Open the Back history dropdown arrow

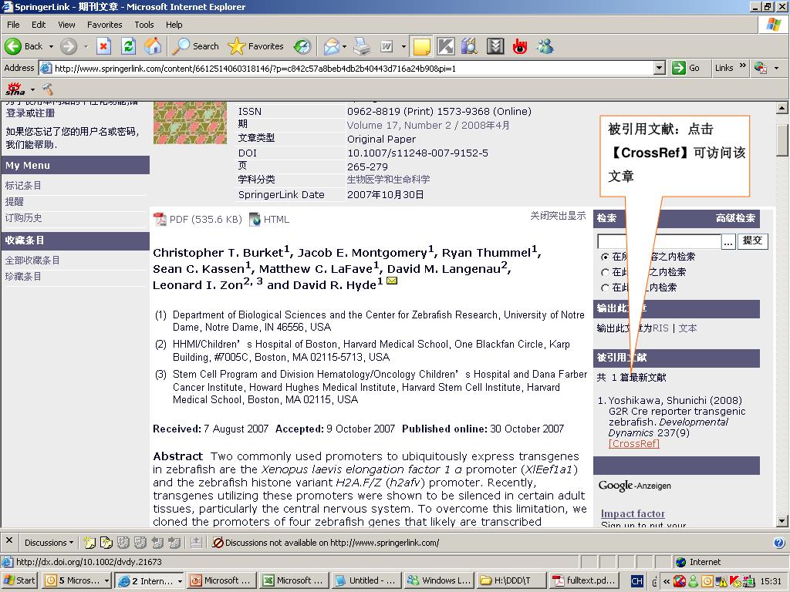coord(51,46)
